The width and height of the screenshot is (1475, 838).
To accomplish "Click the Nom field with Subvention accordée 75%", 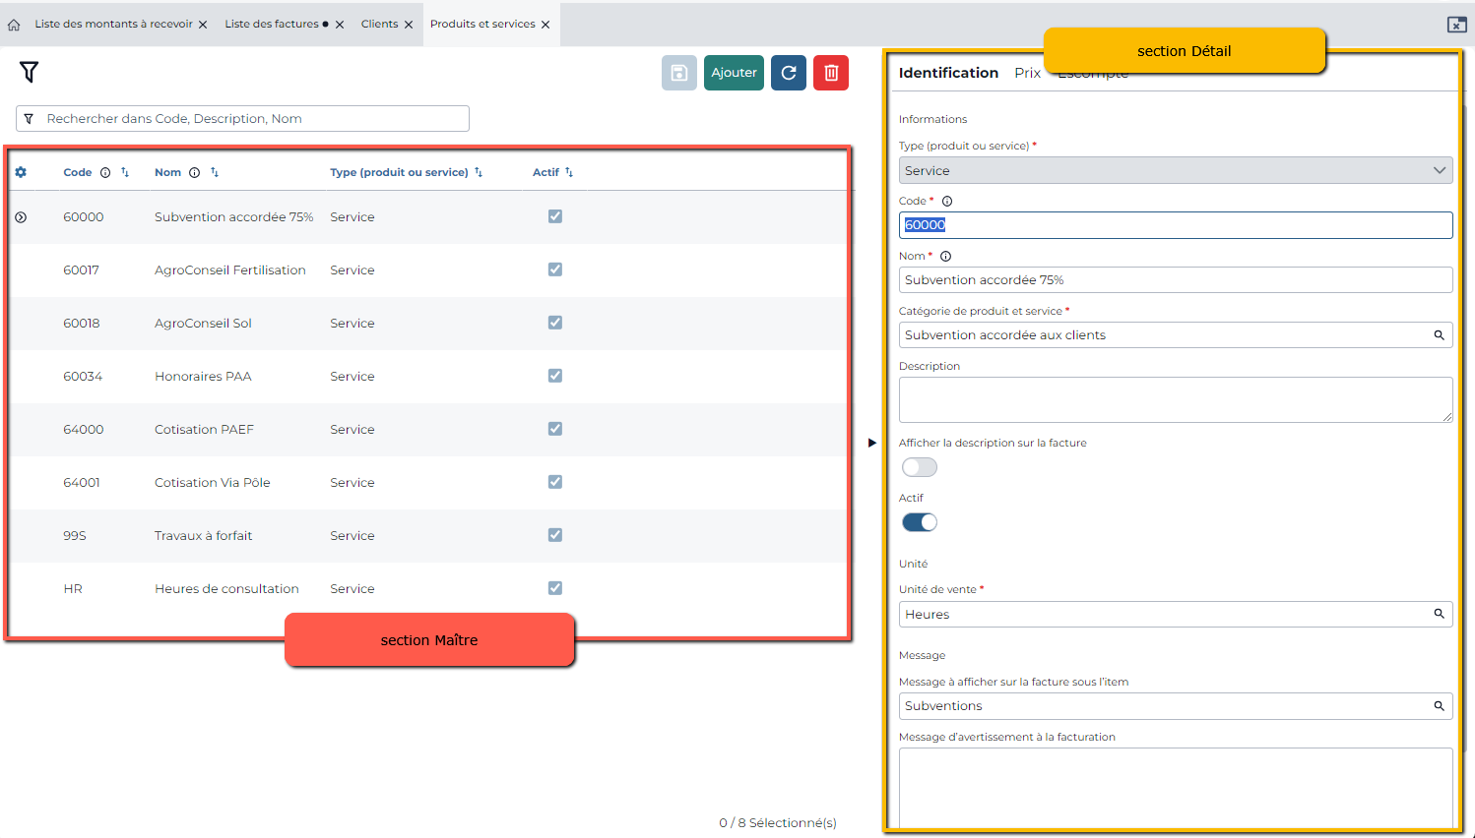I will pos(1176,280).
